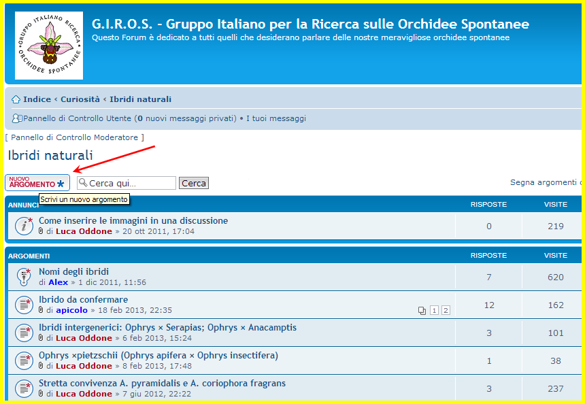This screenshot has height=404, width=585.
Task: Open Luca Oddone profile in announcement row
Action: 84,231
